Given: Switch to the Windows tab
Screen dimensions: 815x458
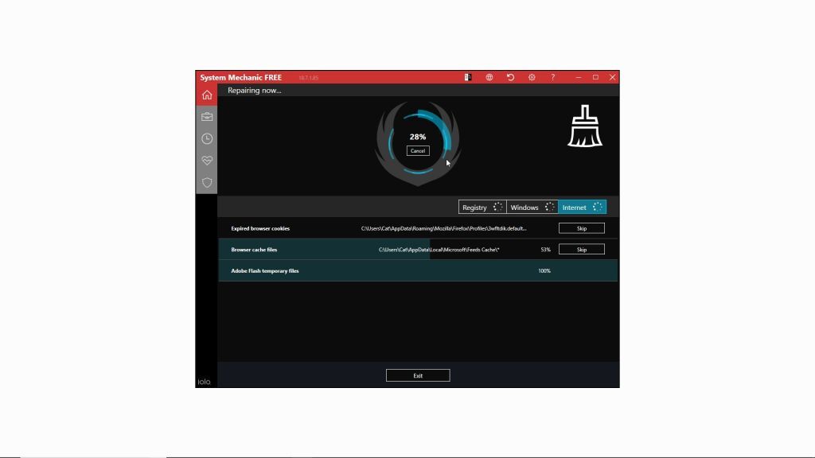Looking at the screenshot, I should point(532,208).
